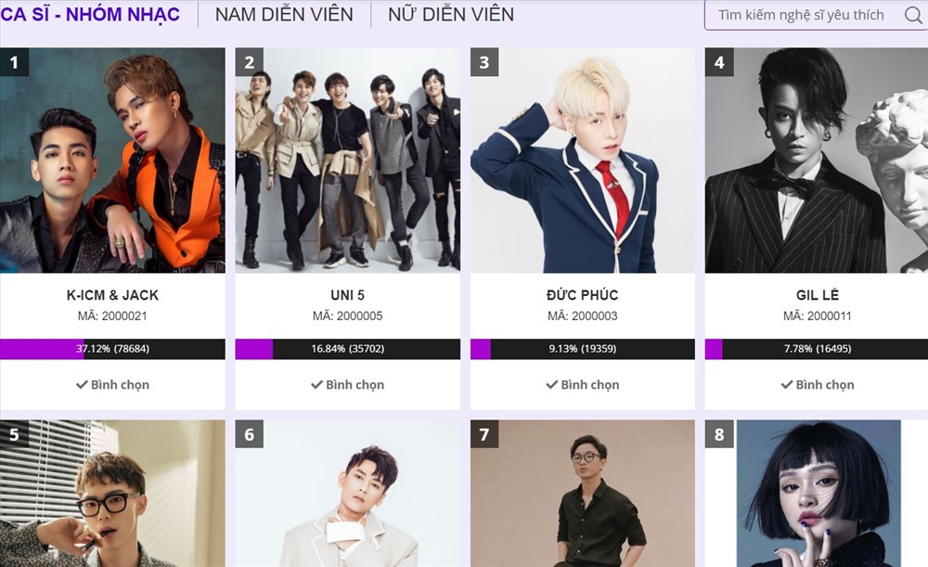Click the rank 8 badge
This screenshot has width=928, height=567.
(x=719, y=434)
